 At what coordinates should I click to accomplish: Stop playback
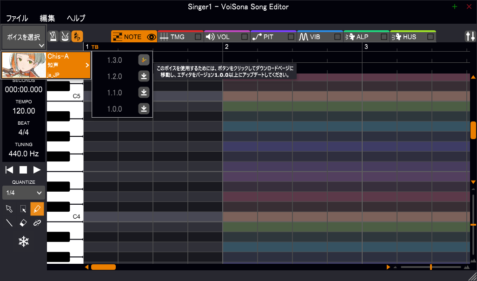(x=23, y=170)
